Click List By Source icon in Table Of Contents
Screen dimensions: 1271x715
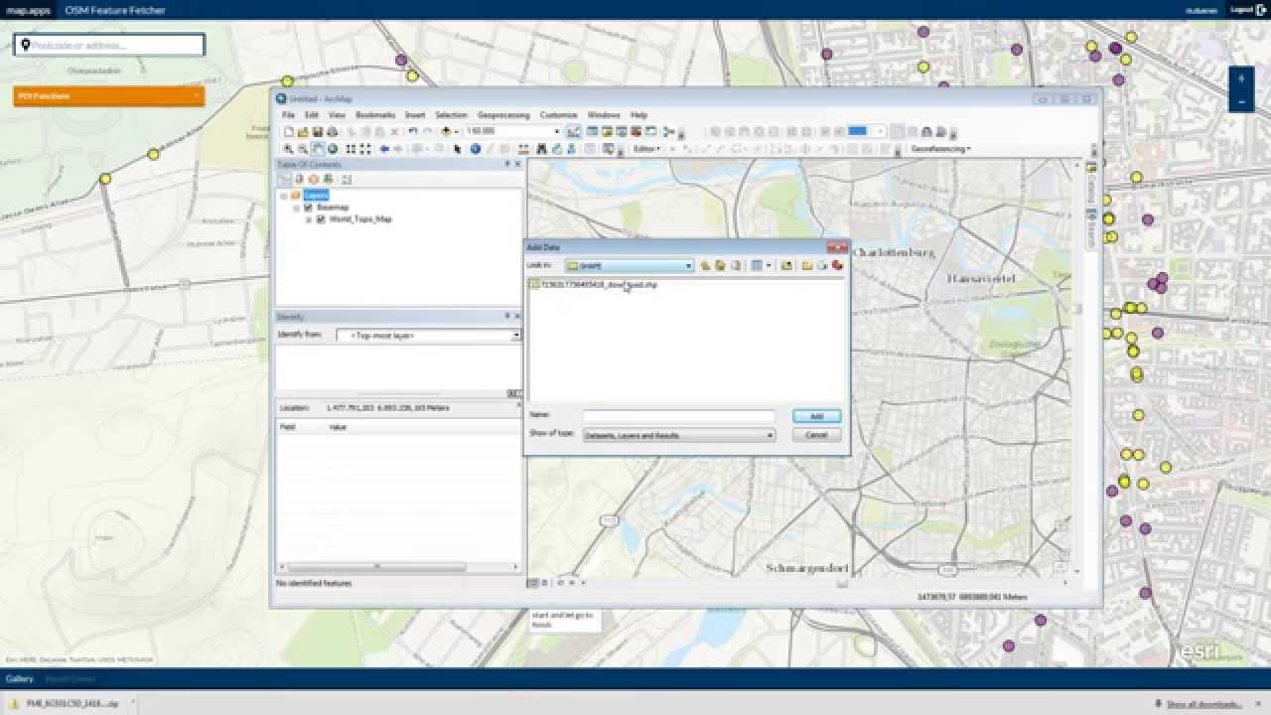299,180
